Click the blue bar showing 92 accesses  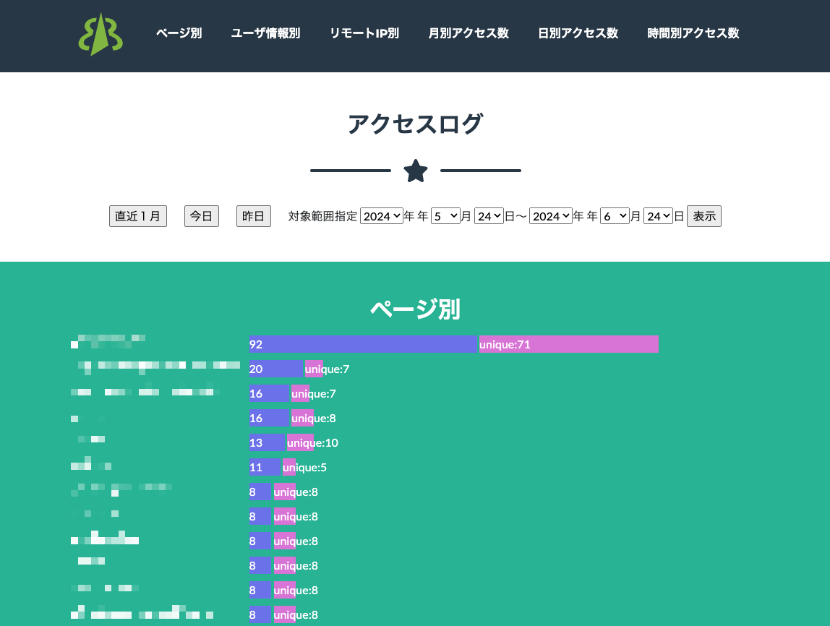click(x=363, y=344)
